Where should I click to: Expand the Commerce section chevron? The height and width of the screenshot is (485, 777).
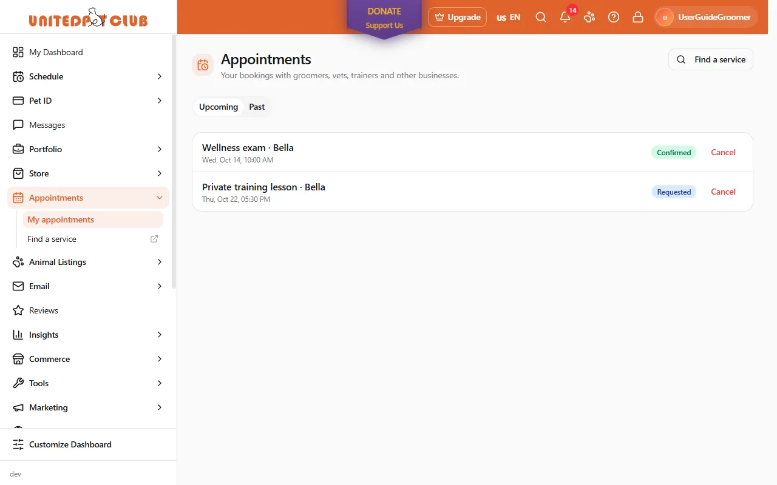tap(160, 359)
